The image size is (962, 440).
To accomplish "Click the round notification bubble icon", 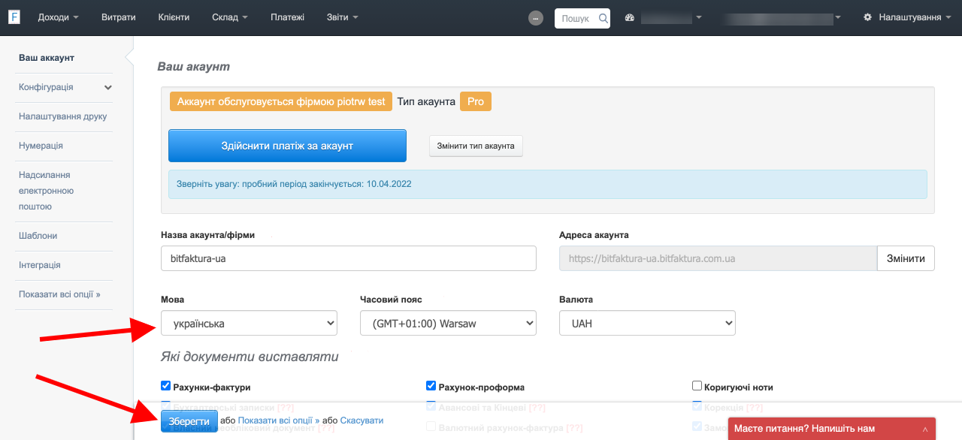I will click(535, 18).
